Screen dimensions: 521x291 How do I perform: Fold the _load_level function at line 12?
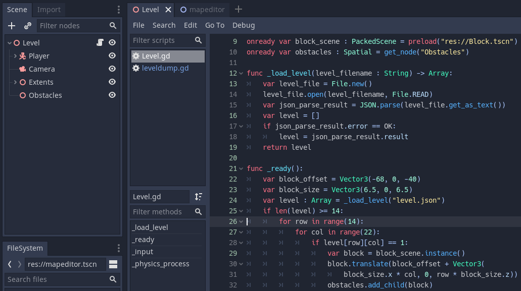pyautogui.click(x=241, y=74)
